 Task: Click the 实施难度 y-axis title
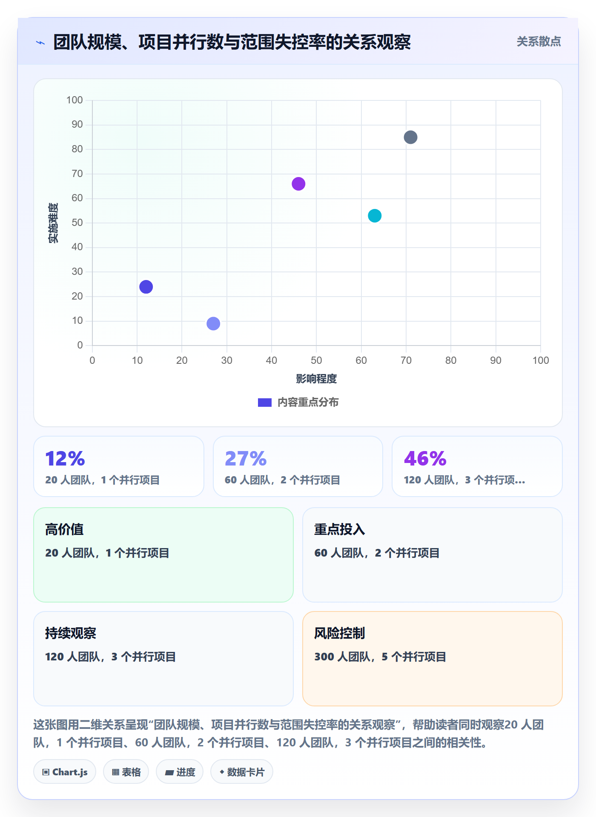click(53, 223)
